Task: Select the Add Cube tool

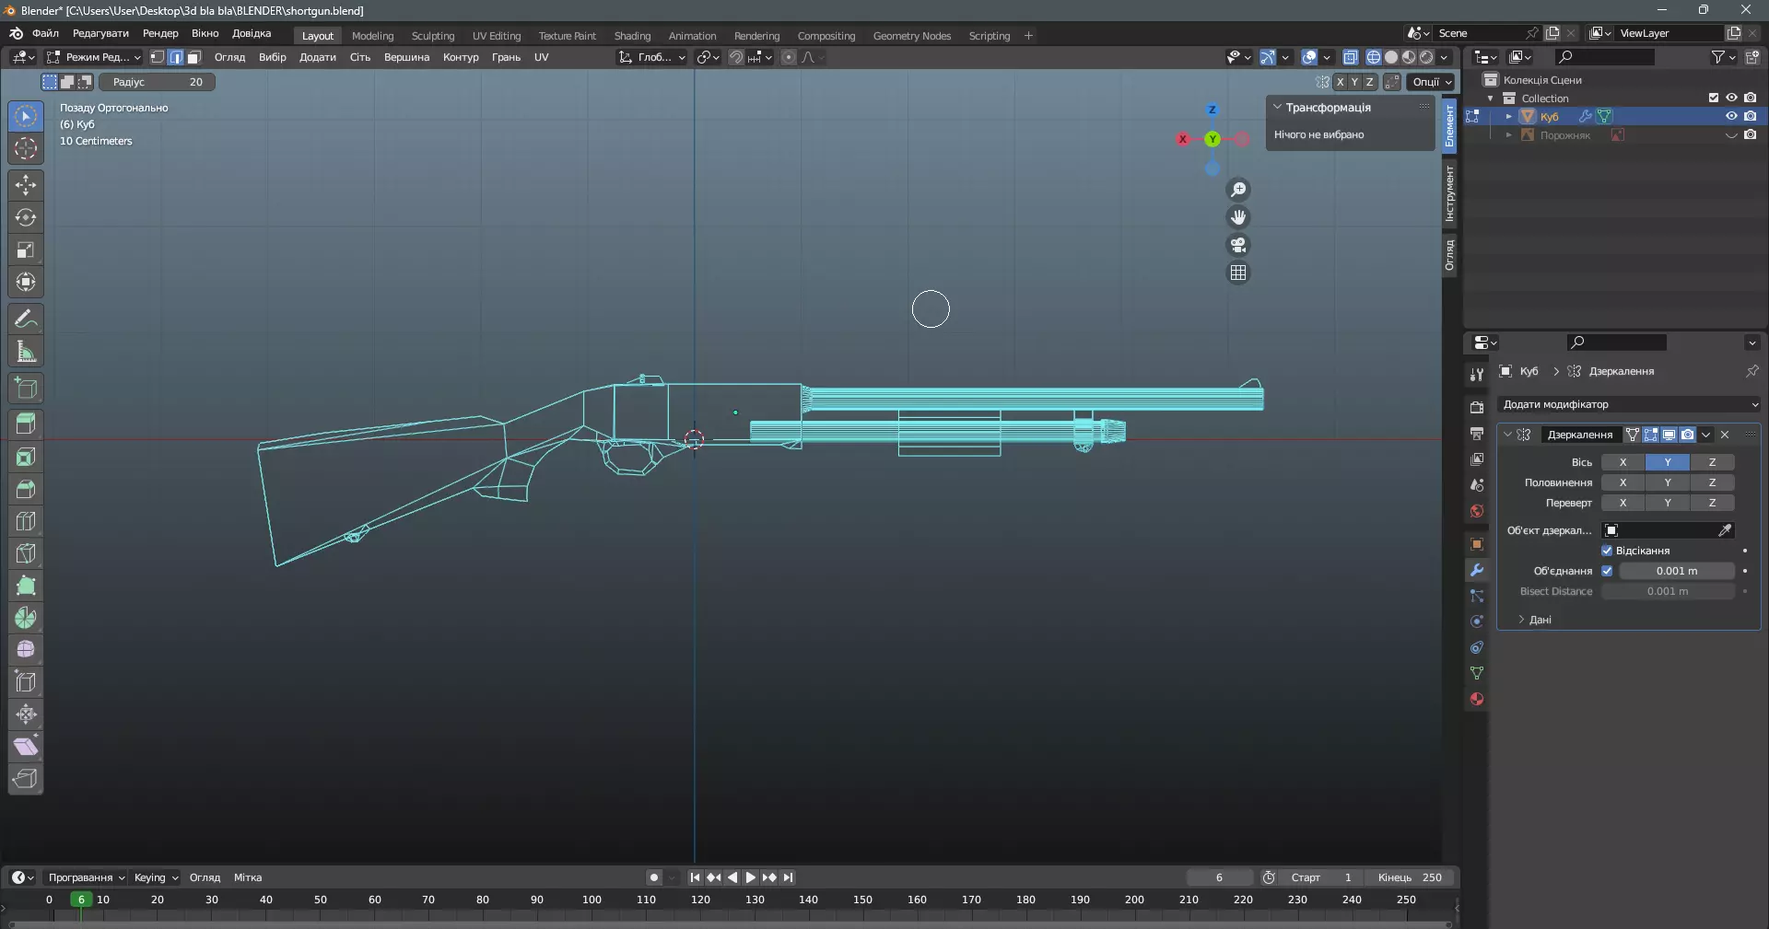Action: tap(26, 388)
